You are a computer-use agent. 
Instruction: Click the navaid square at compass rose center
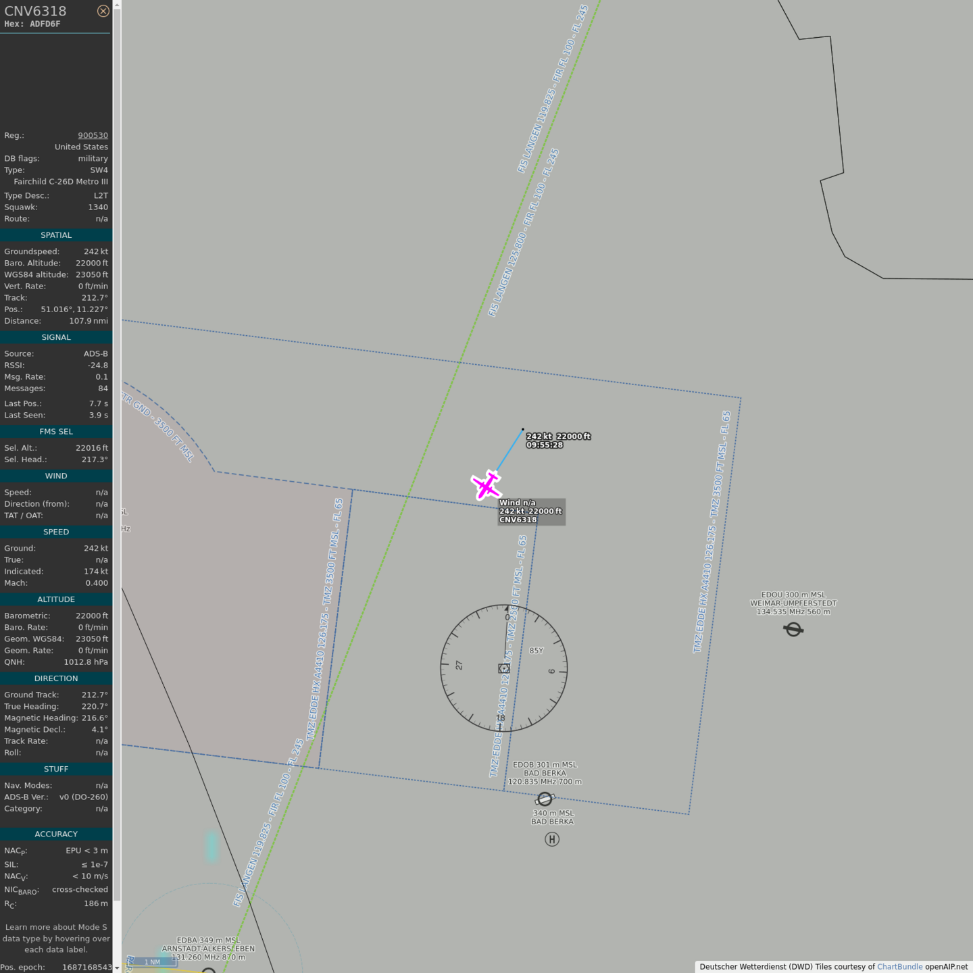(504, 668)
